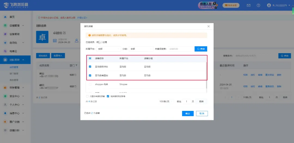Click the 推广分销 megaphone icon
The height and width of the screenshot is (143, 294).
pyautogui.click(x=5, y=122)
